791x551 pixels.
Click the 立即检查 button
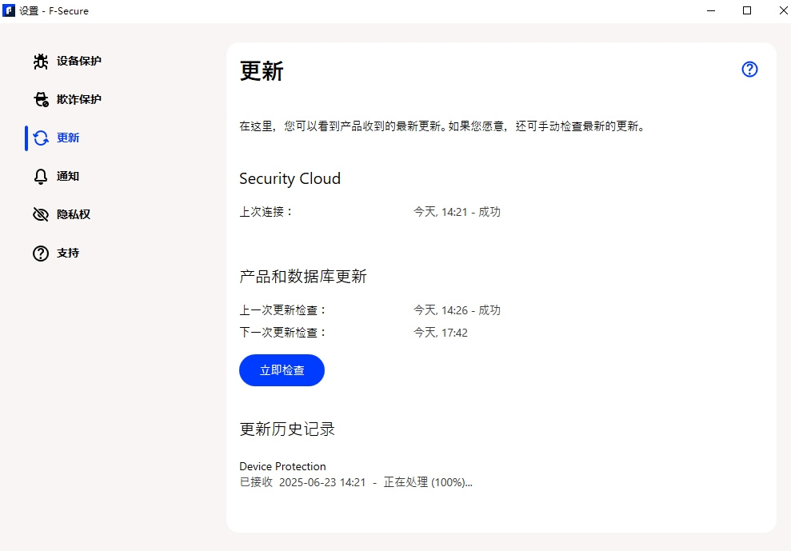pos(282,370)
